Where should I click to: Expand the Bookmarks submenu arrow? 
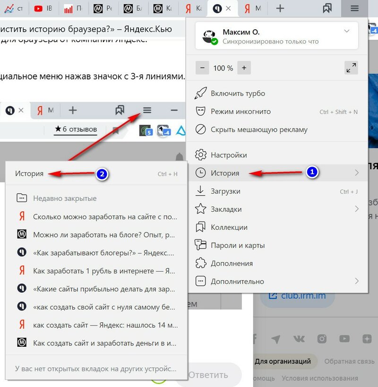pos(356,209)
